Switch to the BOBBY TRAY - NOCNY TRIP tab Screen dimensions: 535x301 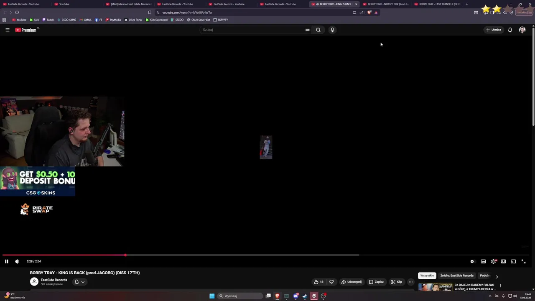click(386, 4)
